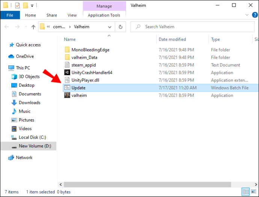
Task: Open the Customize Quick Access Toolbar dropdown
Action: click(x=32, y=6)
